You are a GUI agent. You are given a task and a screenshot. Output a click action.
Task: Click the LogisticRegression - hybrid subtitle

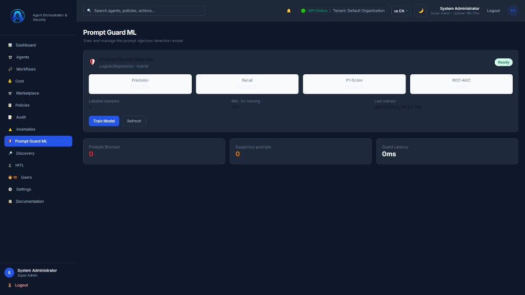(124, 66)
